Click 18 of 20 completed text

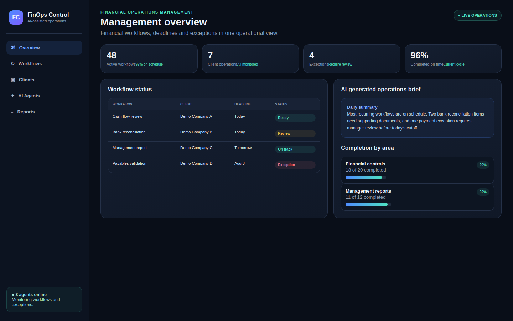click(366, 170)
